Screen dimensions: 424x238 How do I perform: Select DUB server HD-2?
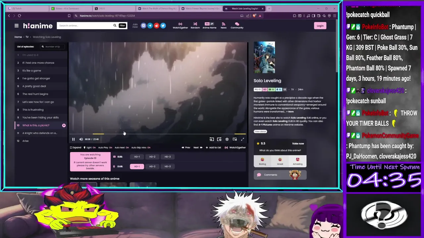click(x=152, y=166)
